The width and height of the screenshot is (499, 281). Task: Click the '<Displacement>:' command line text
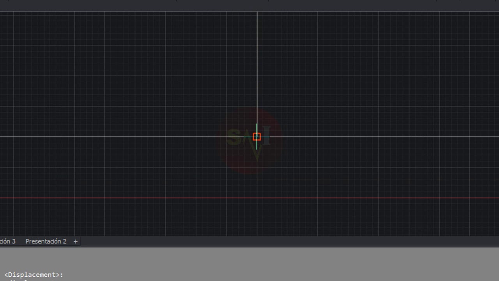(34, 275)
